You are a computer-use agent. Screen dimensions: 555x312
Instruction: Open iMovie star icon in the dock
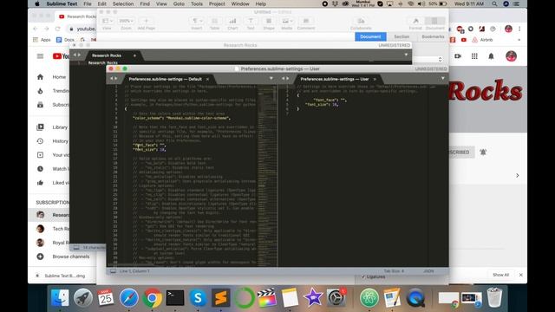(313, 298)
